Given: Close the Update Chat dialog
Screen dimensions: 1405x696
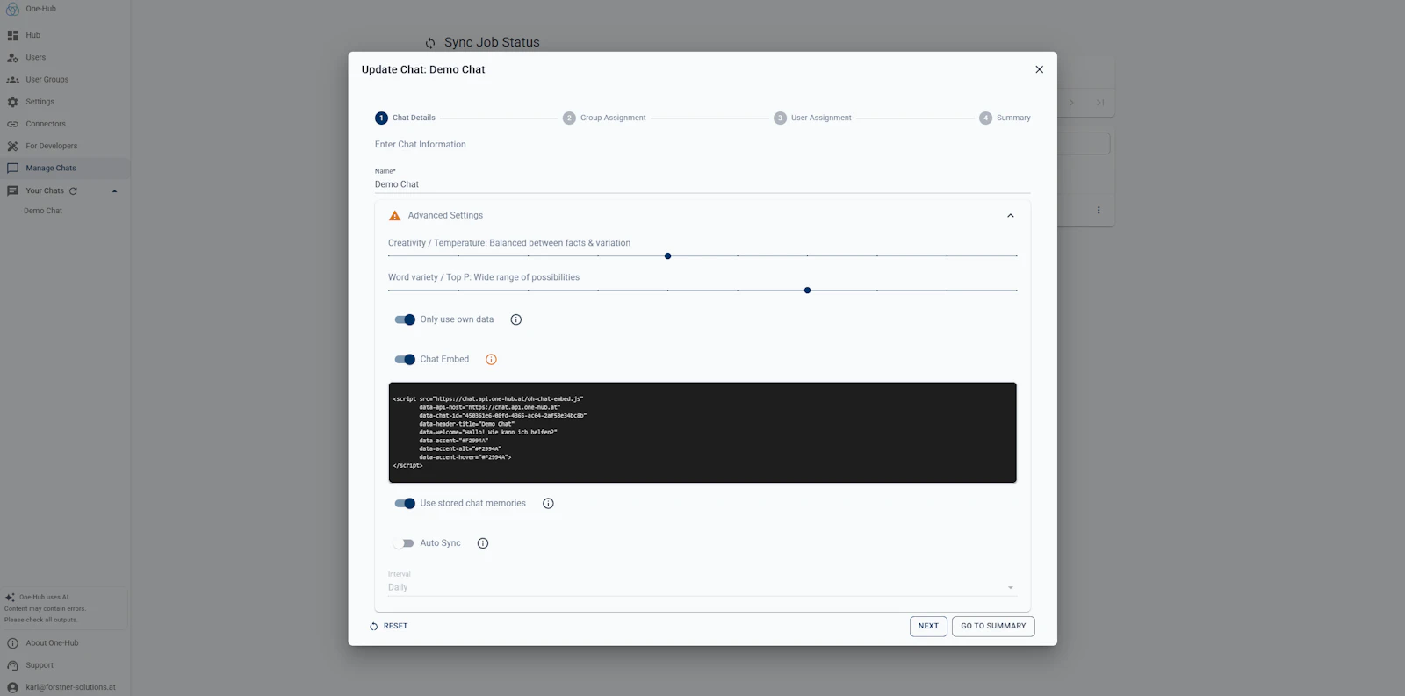Looking at the screenshot, I should pyautogui.click(x=1039, y=69).
